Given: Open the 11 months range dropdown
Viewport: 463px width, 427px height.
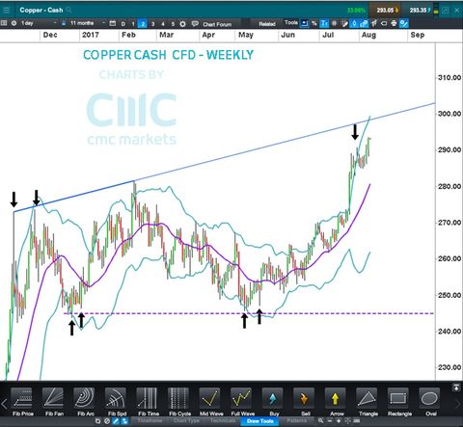Looking at the screenshot, I should tap(88, 23).
